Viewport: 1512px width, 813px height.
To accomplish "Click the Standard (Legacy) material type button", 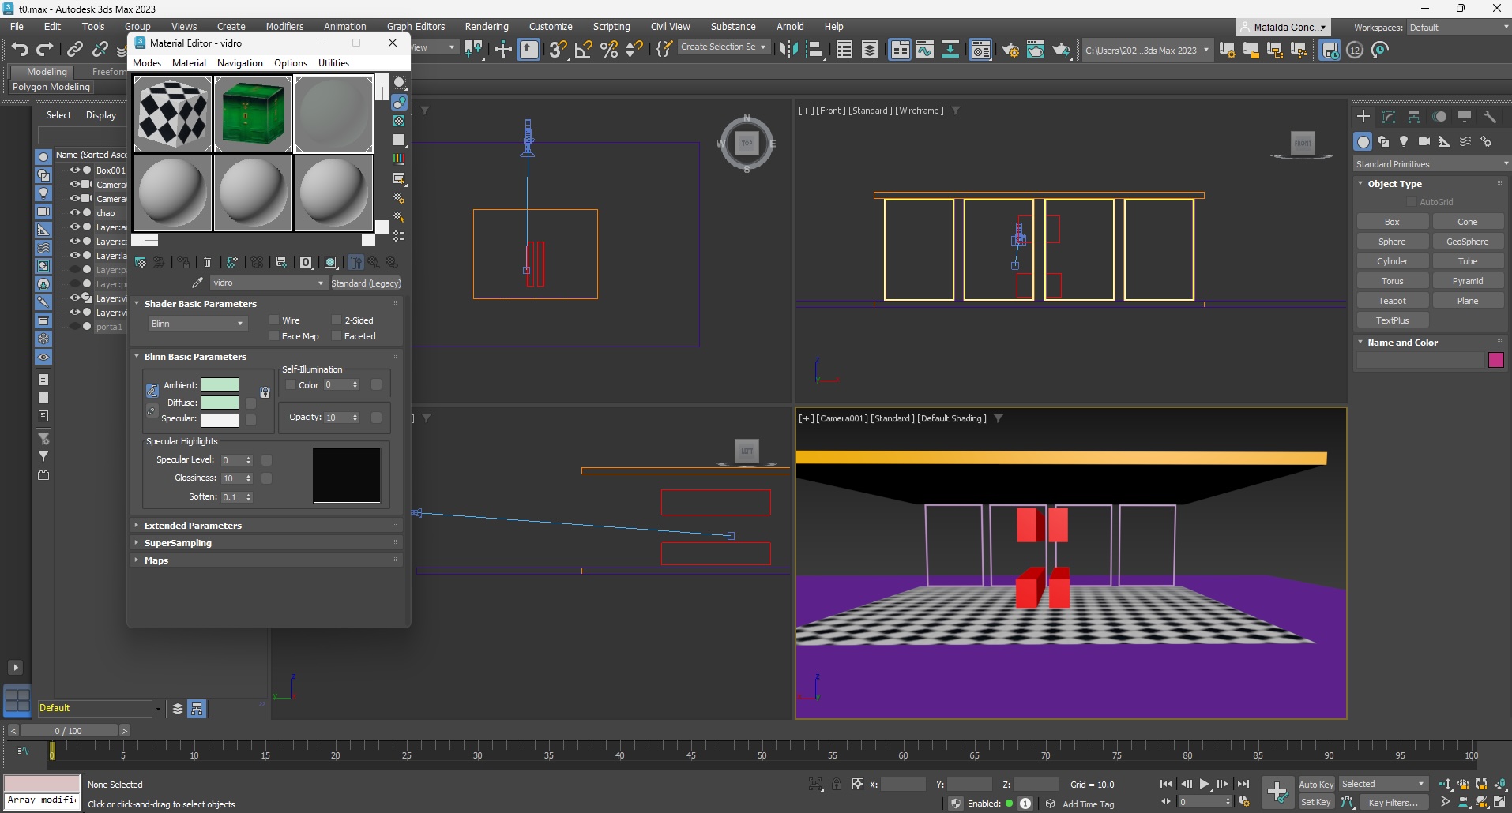I will click(366, 283).
